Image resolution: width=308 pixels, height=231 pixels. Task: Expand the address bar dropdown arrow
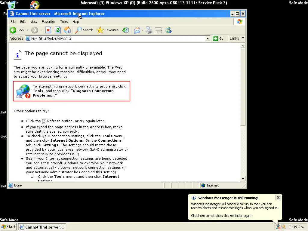point(208,38)
